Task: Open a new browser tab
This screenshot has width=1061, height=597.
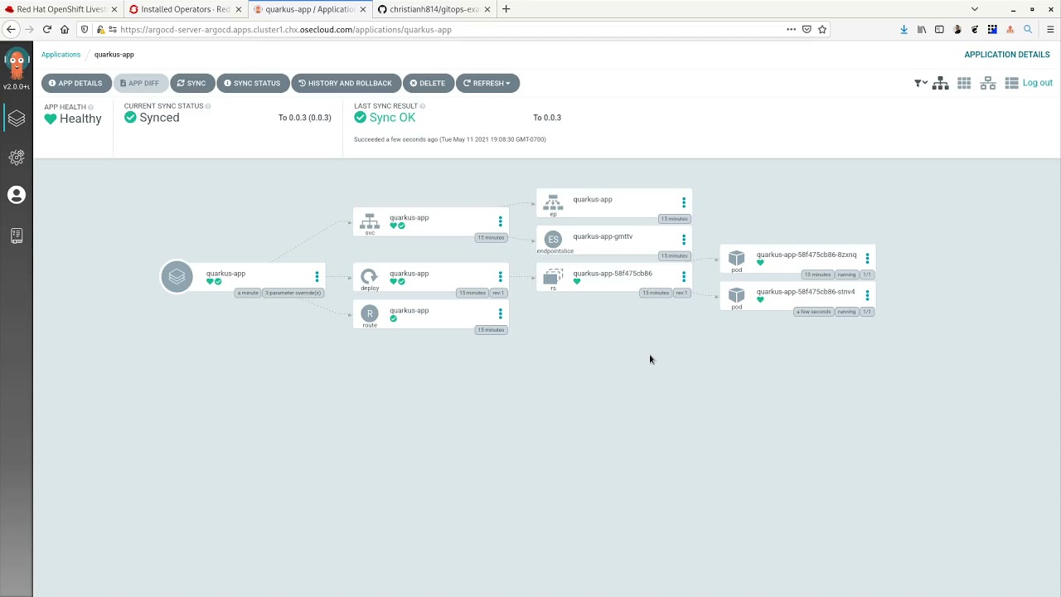Action: point(506,9)
